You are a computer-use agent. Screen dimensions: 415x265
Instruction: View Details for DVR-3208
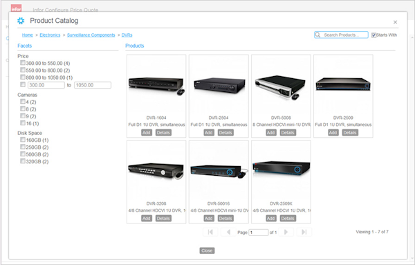tap(163, 219)
